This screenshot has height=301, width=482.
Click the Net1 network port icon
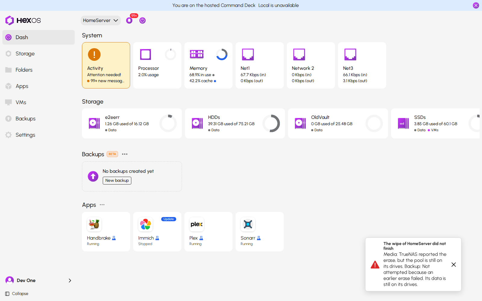pyautogui.click(x=248, y=54)
